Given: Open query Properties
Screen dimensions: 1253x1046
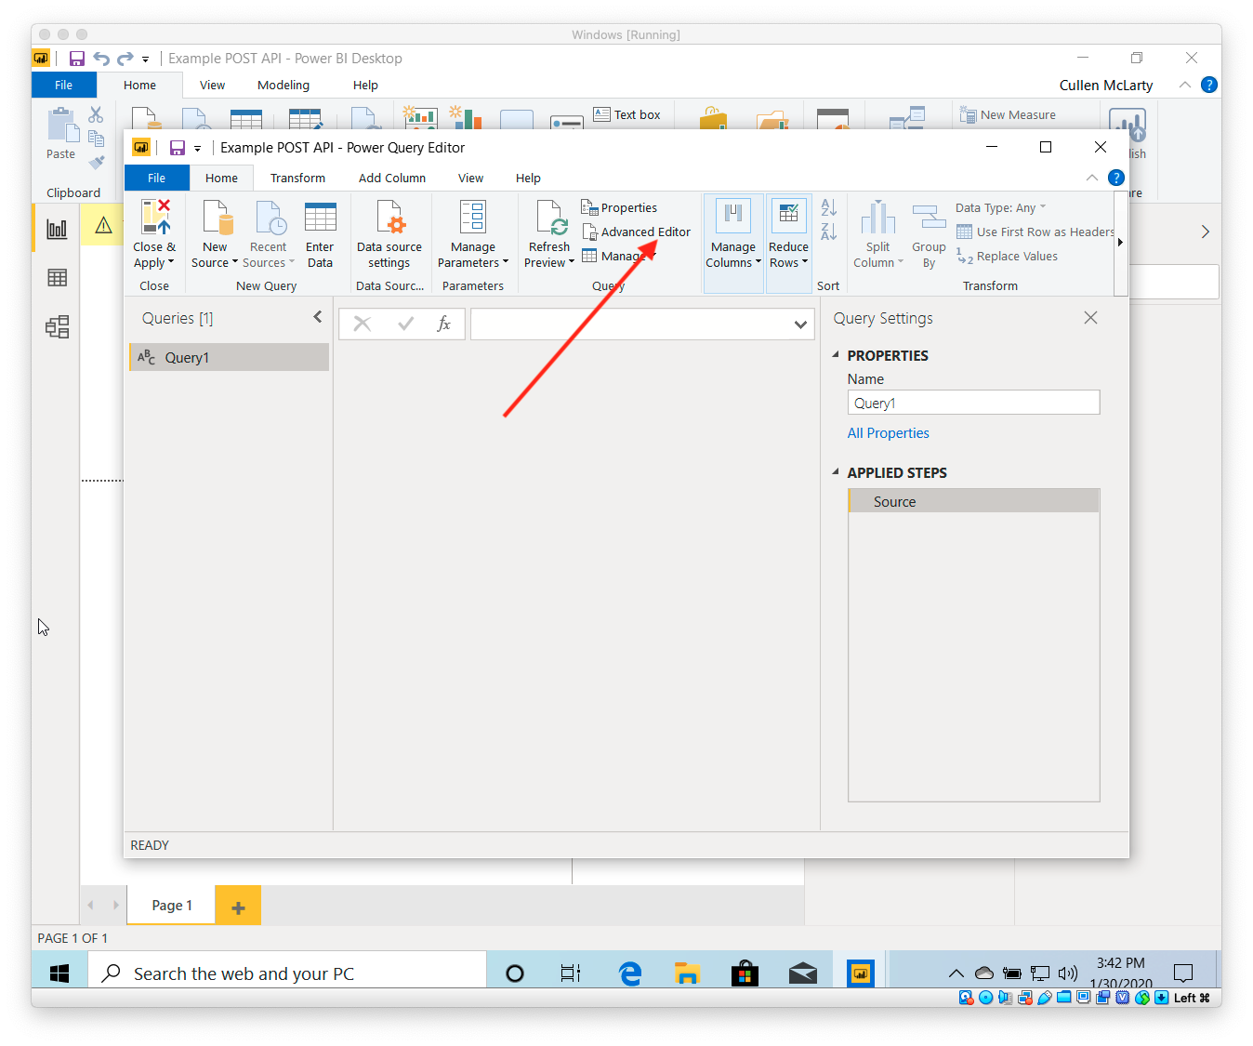Looking at the screenshot, I should tap(619, 207).
